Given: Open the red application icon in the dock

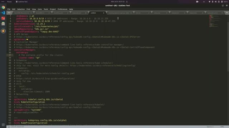Looking at the screenshot, I should 3,18.
